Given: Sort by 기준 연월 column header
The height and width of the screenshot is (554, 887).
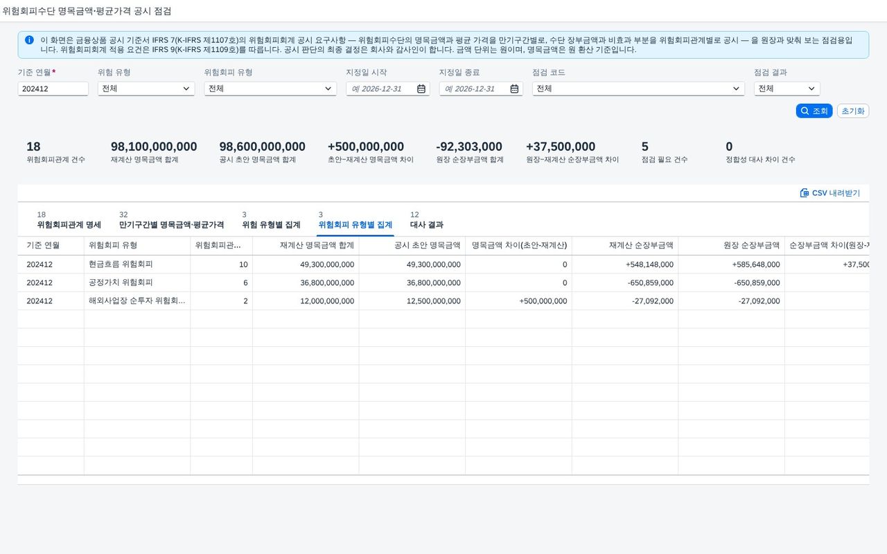Looking at the screenshot, I should tap(51, 246).
